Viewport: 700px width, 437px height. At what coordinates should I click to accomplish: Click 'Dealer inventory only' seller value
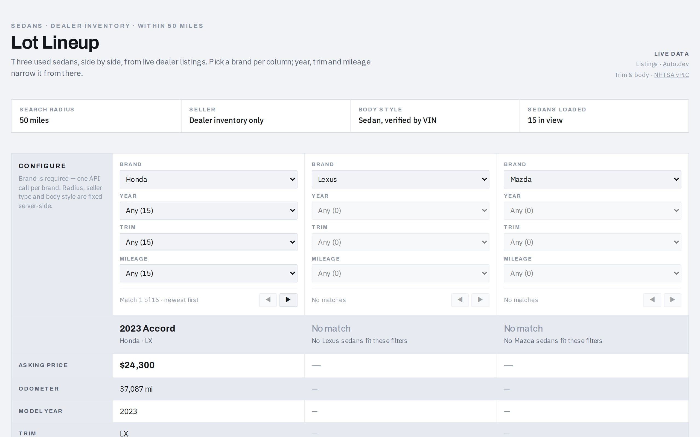[x=226, y=120]
